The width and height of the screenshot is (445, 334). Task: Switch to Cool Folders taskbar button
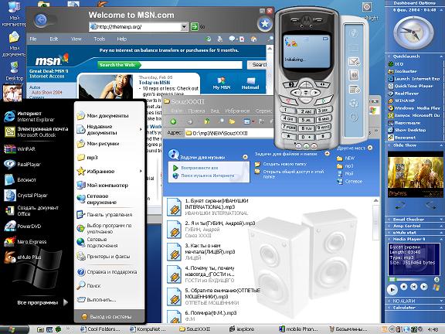pos(100,329)
